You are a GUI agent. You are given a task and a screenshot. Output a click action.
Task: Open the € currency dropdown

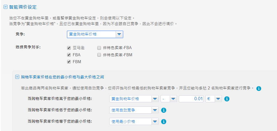pos(214,99)
